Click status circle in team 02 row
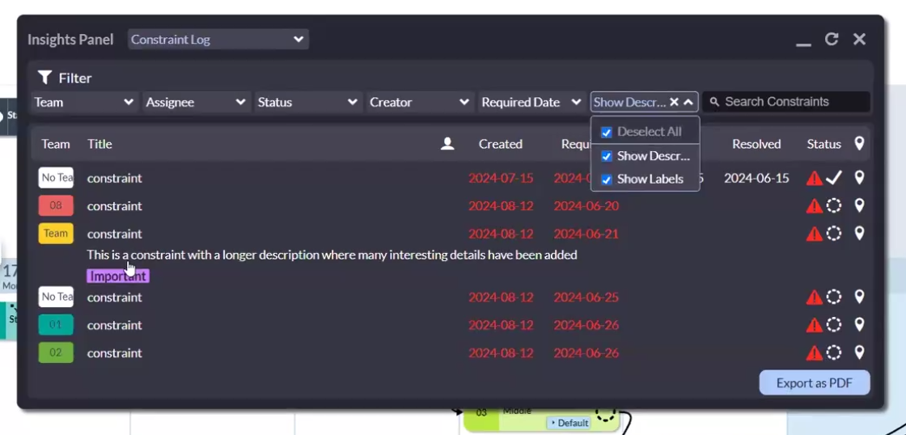 click(834, 353)
